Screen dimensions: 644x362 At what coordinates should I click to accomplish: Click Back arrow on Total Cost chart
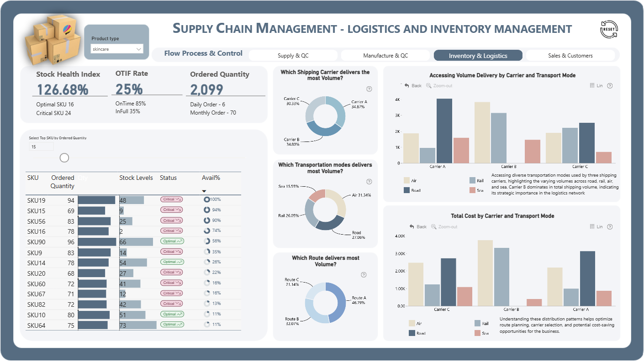tap(418, 227)
